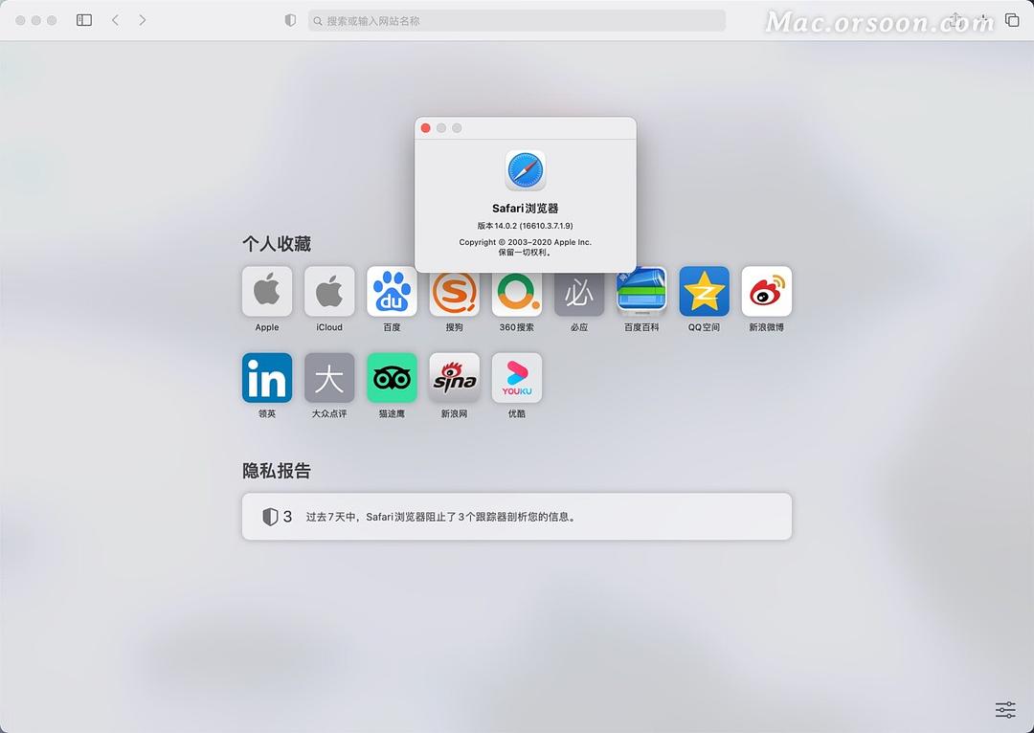This screenshot has height=733, width=1034.
Task: Click the search or website address field
Action: click(x=516, y=20)
